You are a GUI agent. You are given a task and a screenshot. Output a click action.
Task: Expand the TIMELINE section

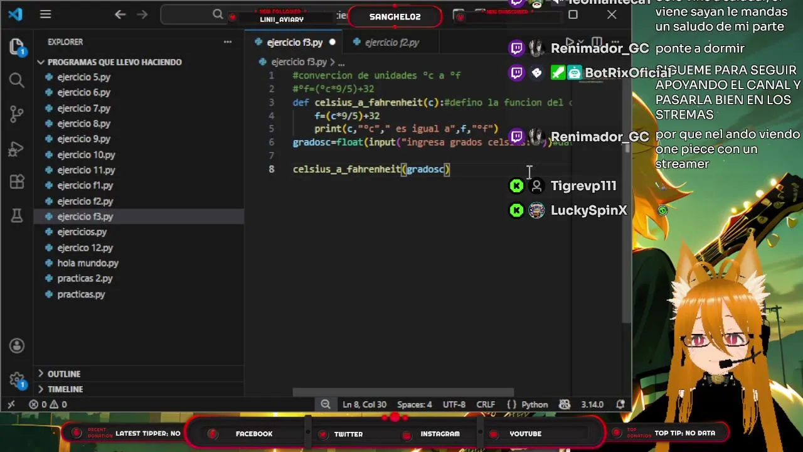(x=65, y=389)
